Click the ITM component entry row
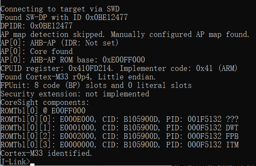 pyautogui.click(x=119, y=145)
